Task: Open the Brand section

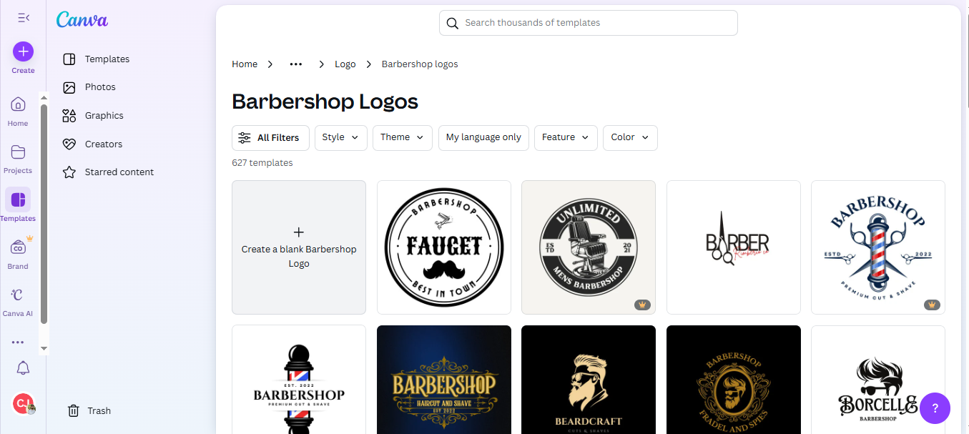Action: [17, 252]
